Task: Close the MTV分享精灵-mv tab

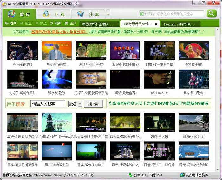Action: tap(156, 24)
